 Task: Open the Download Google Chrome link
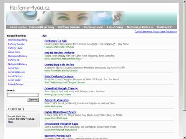[61, 88]
